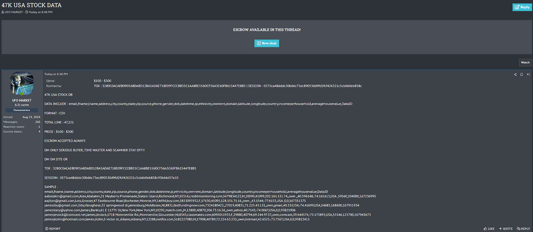Viewport: 533px width, 232px height.
Task: Open the poster's avatar image
Action: 22,83
